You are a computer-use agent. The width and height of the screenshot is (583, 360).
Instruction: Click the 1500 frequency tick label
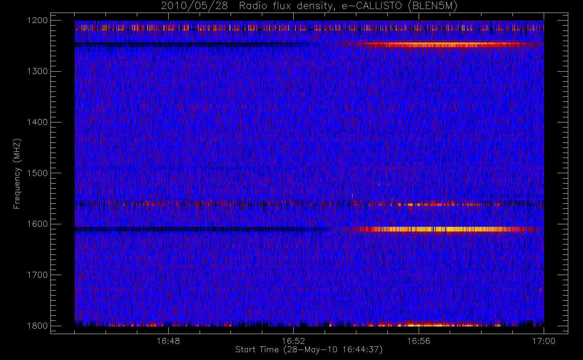pyautogui.click(x=37, y=173)
